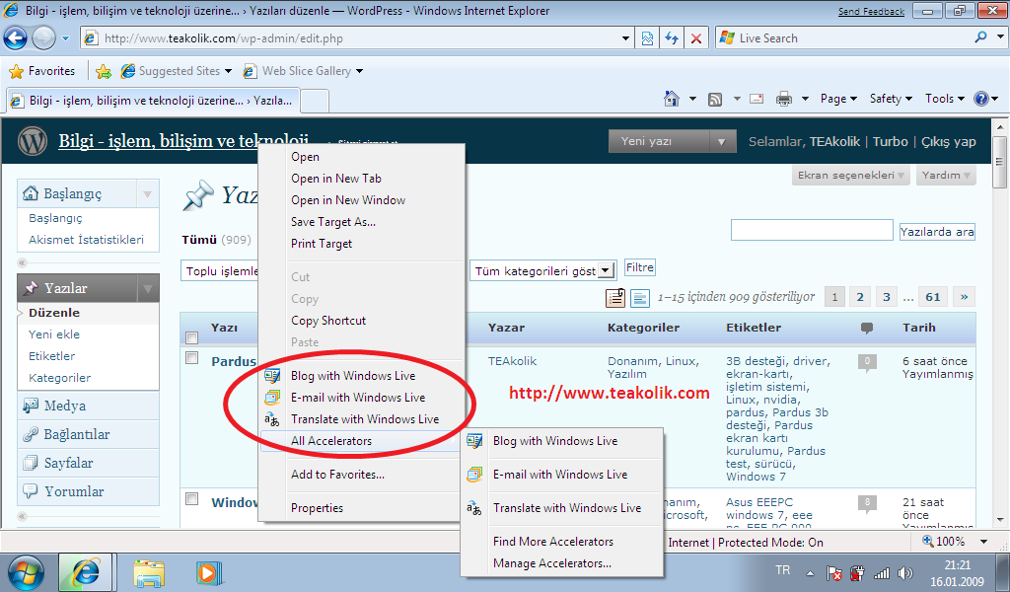Choose Find More Accelerators in submenu

[x=552, y=542]
